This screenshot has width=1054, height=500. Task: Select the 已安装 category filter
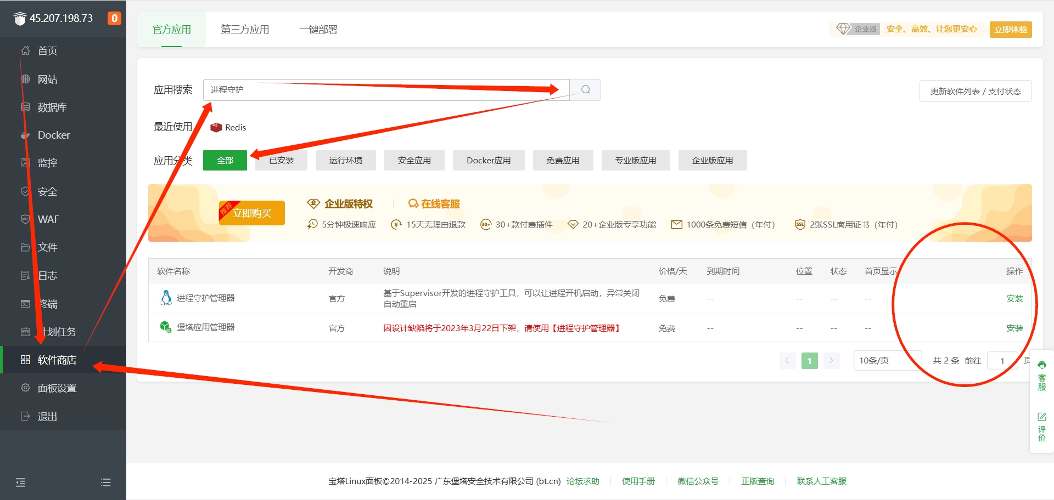click(x=282, y=160)
